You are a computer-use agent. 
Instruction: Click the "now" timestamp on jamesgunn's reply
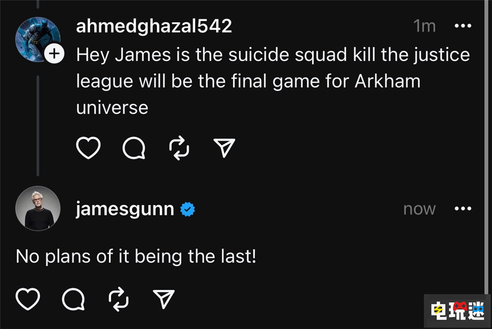[x=419, y=209]
